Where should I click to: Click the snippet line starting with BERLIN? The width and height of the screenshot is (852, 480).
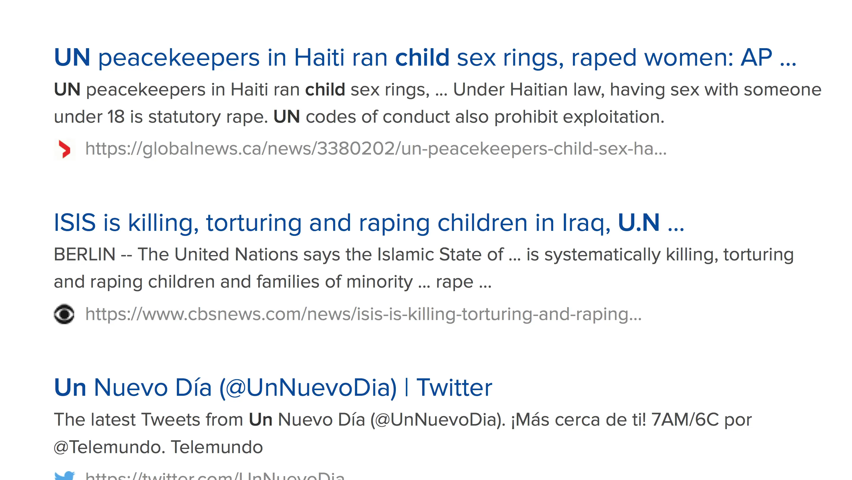click(x=423, y=255)
